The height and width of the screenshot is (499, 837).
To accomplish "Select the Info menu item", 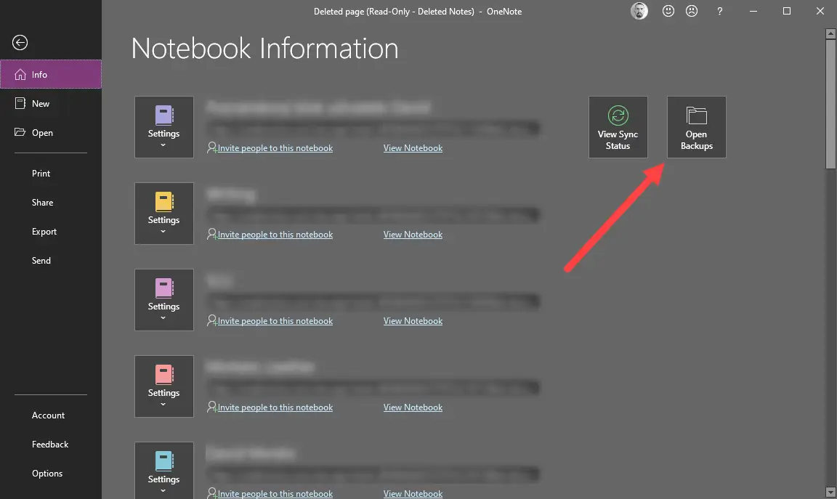I will click(51, 74).
